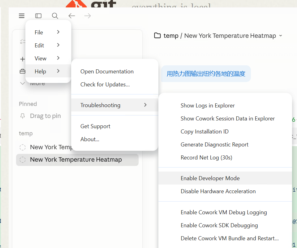The height and width of the screenshot is (248, 297).
Task: Click the search magnifier icon
Action: [55, 15]
